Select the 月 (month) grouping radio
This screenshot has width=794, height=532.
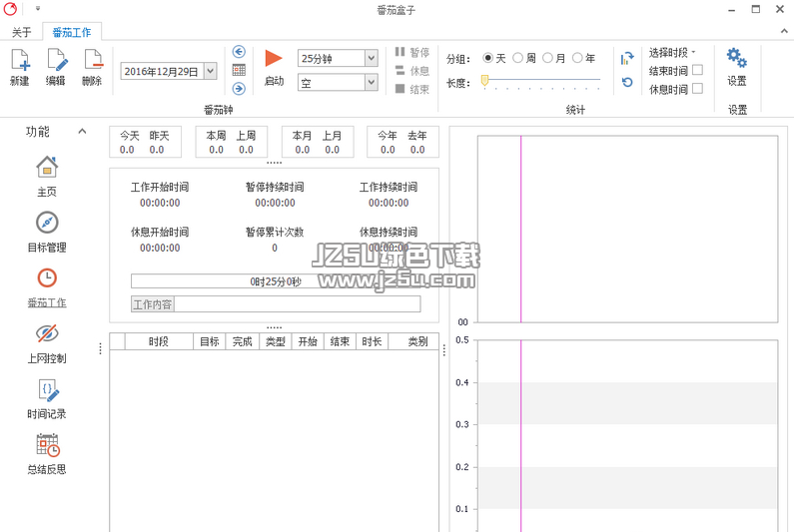[547, 58]
